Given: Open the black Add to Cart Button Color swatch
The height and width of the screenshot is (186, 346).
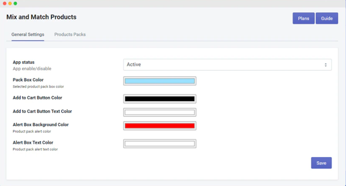Looking at the screenshot, I should [159, 99].
